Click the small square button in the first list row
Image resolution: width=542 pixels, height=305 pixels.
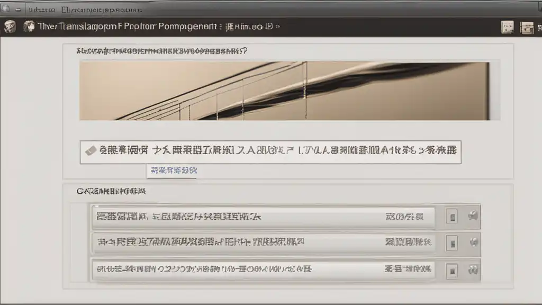[452, 217]
